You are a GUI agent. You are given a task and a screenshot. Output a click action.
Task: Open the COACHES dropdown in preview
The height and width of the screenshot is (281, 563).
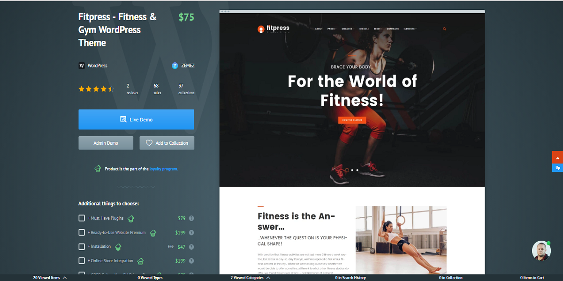click(348, 29)
